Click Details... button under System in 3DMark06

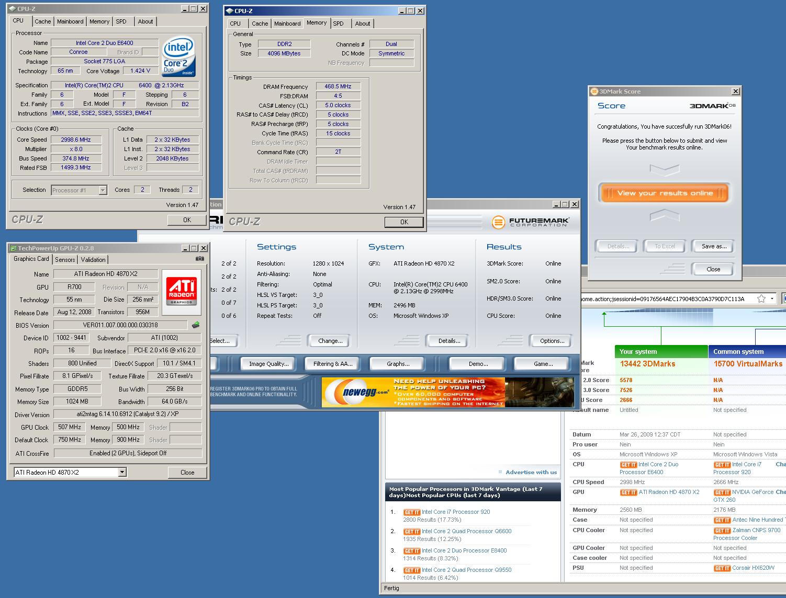(449, 341)
